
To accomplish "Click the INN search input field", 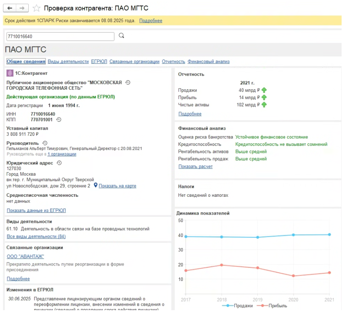I will pyautogui.click(x=60, y=37).
